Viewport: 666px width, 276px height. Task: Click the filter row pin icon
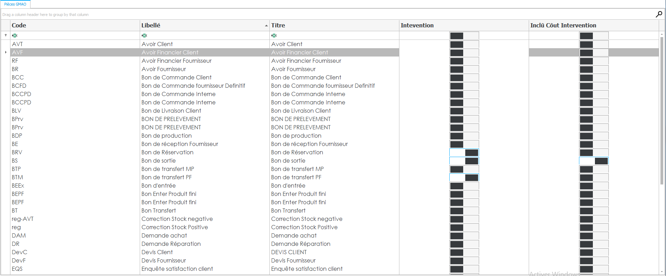[6, 35]
